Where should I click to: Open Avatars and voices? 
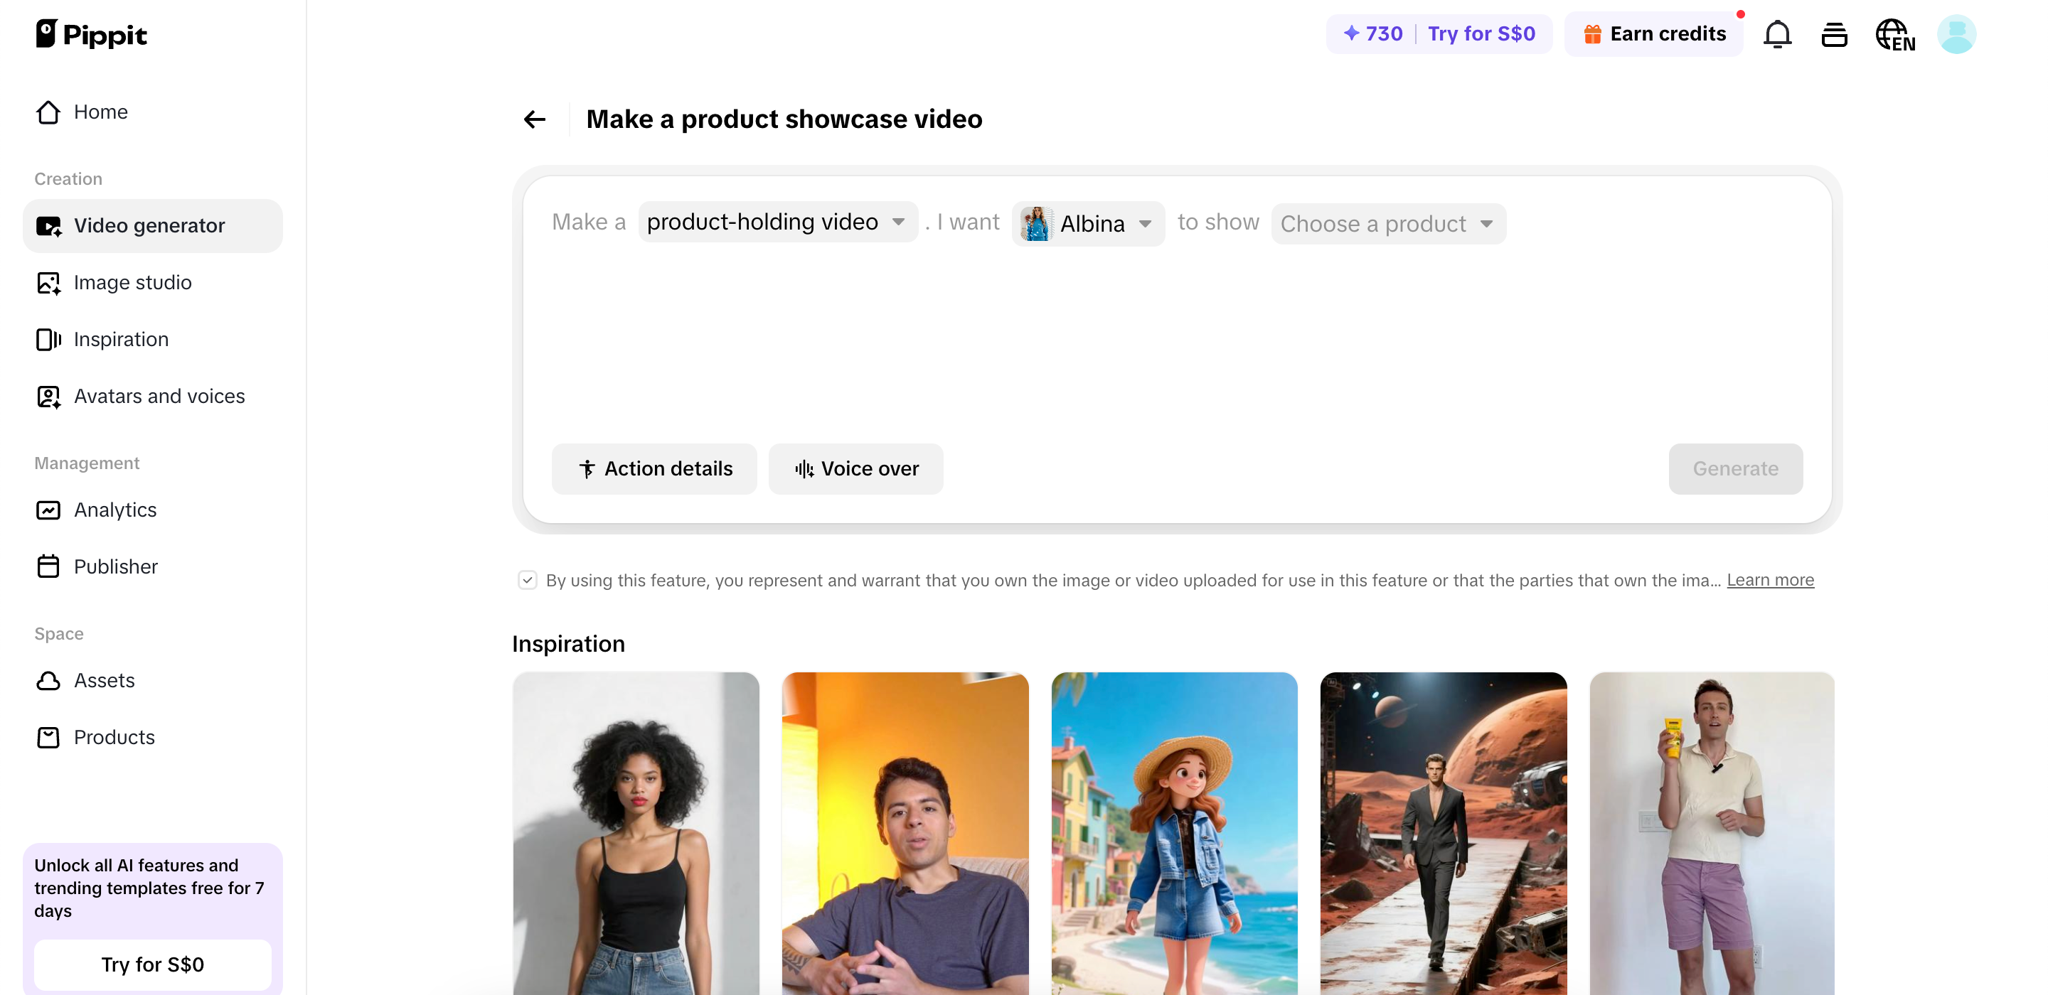(x=159, y=396)
